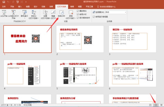
Task: Select the 表单的发布 slide thumbnail
Action: pyautogui.click(x=28, y=99)
